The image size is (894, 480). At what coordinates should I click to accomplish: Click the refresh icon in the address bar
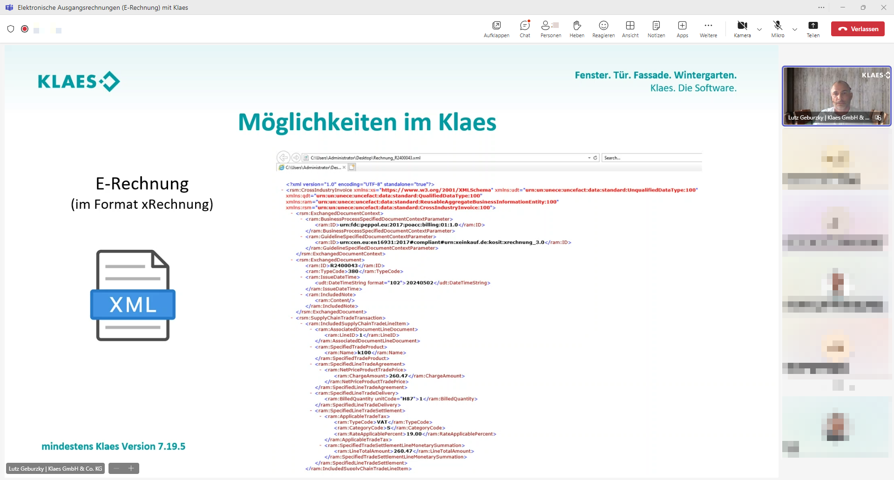(595, 158)
